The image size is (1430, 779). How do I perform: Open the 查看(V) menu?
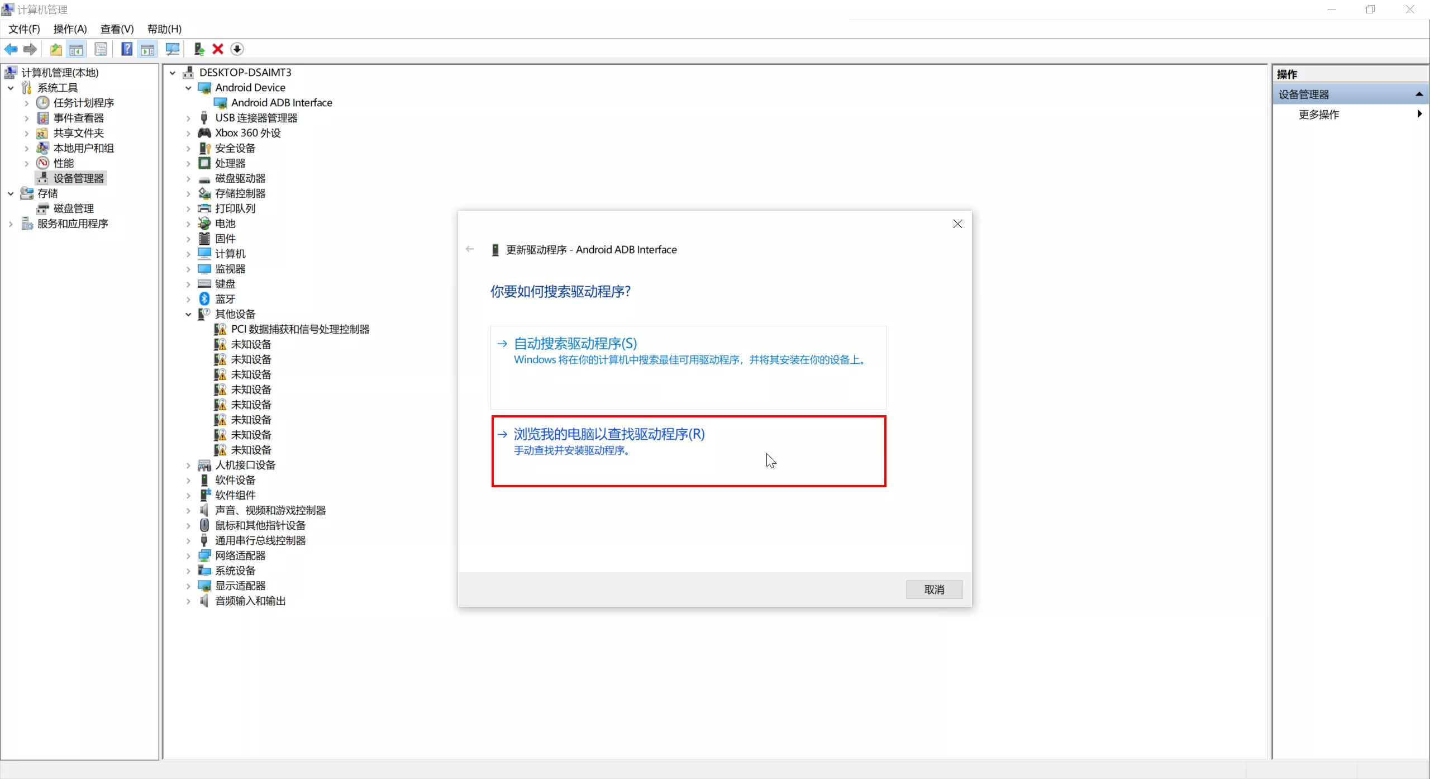pos(117,29)
